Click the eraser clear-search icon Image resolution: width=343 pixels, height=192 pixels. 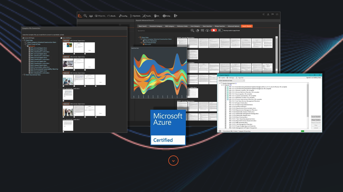tap(198, 30)
